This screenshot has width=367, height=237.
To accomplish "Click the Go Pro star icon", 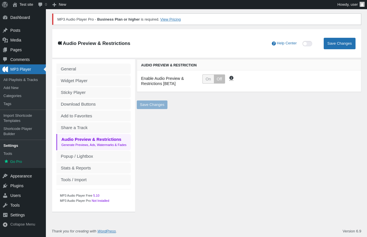I will click(6, 161).
